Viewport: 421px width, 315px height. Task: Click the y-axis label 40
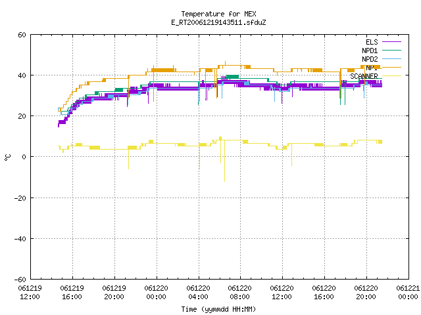point(22,76)
